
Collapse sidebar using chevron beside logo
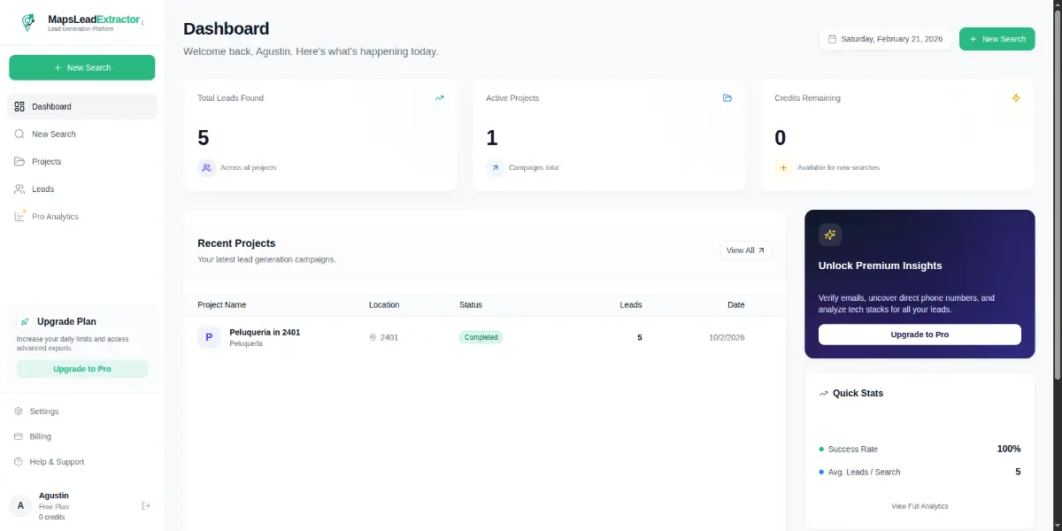tap(143, 22)
